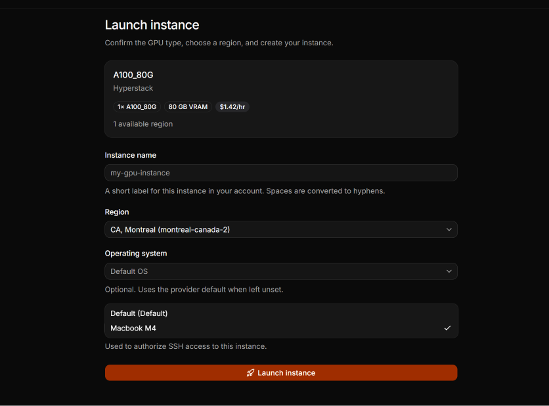Screen dimensions: 549x406
Task: Select the Default (Default) SSH key option
Action: [x=281, y=313]
